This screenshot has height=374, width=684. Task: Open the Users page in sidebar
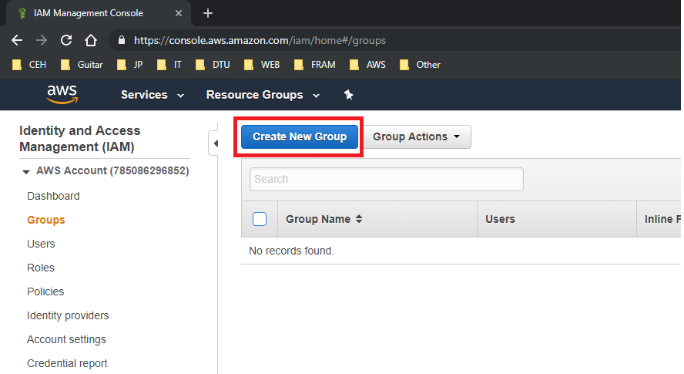click(41, 244)
